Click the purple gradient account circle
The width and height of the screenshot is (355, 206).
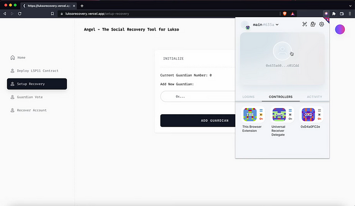(x=340, y=29)
